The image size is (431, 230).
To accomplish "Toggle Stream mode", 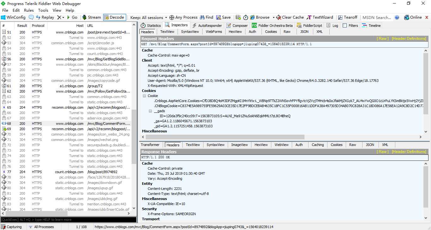I will tap(92, 17).
